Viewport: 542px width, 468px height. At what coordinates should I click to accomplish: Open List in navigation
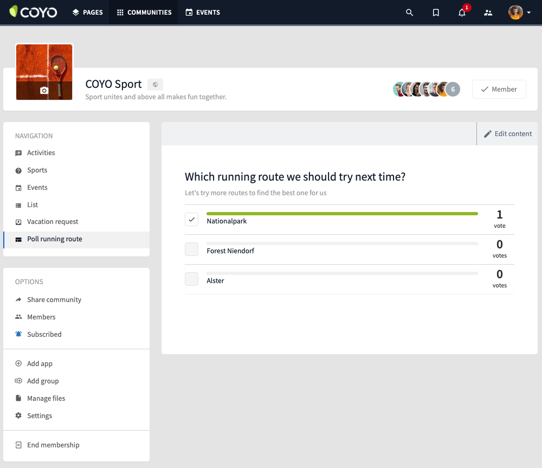pyautogui.click(x=33, y=204)
